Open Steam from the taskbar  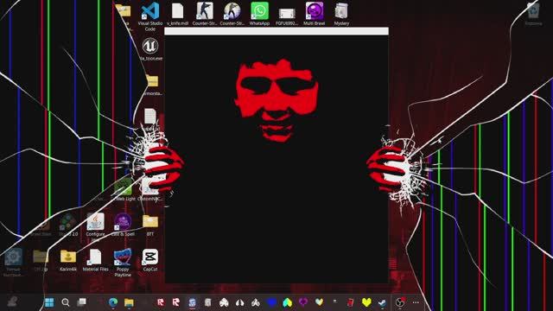tap(382, 302)
